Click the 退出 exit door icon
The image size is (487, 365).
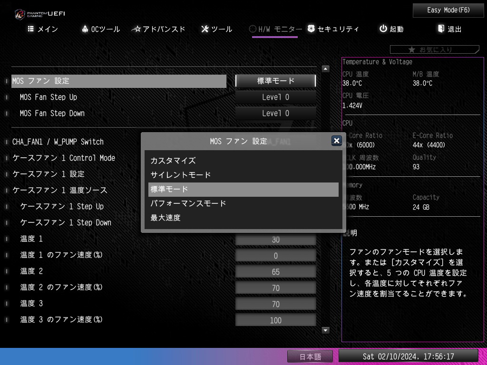coord(441,29)
